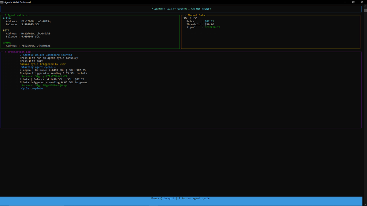Close the Agentic Wallet Dashboard window
Image resolution: width=367 pixels, height=206 pixels.
coord(362,2)
